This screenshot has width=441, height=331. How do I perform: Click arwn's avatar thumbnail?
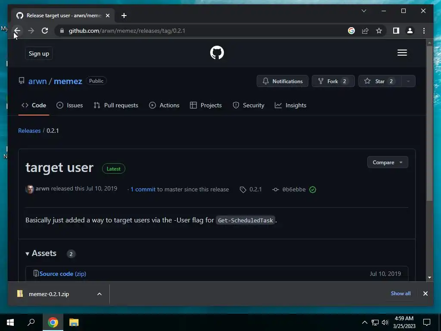(x=30, y=189)
